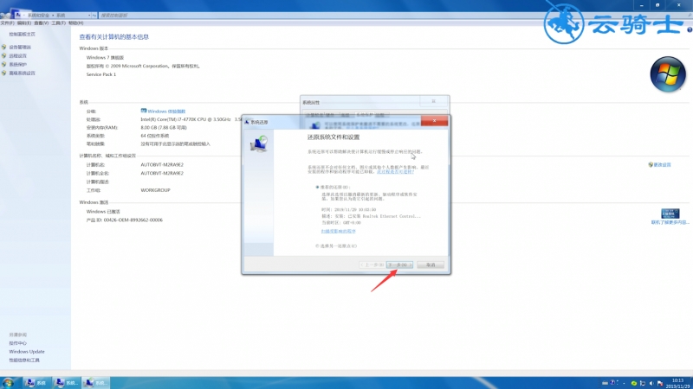Open the 文件(F) menu
Viewport: 693px width, 389px height.
(7, 23)
